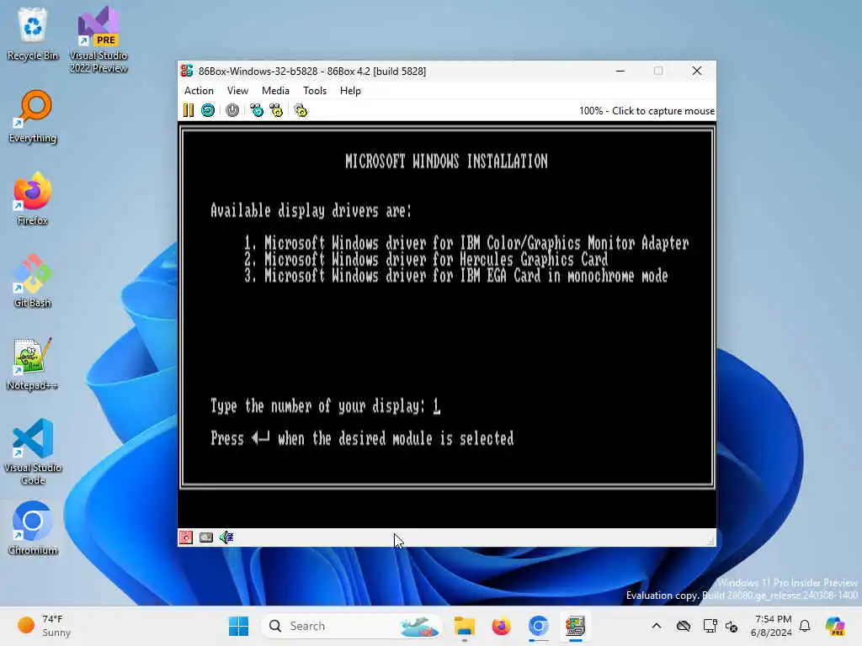
Task: Open the Action menu
Action: [199, 91]
